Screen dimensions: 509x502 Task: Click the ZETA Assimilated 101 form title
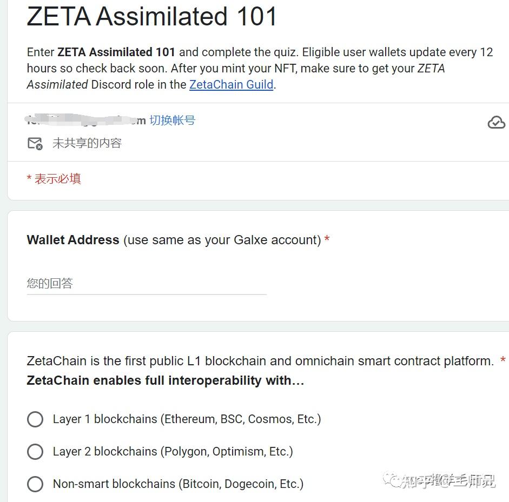point(151,16)
